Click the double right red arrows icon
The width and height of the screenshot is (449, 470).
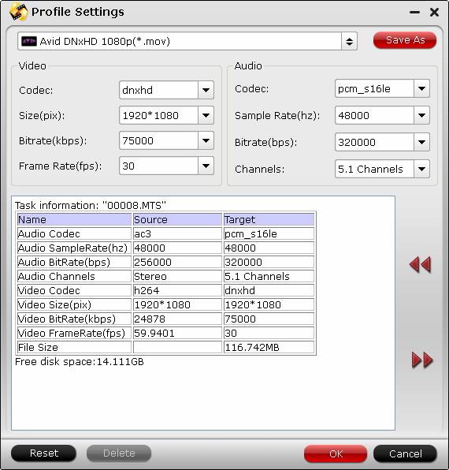422,360
